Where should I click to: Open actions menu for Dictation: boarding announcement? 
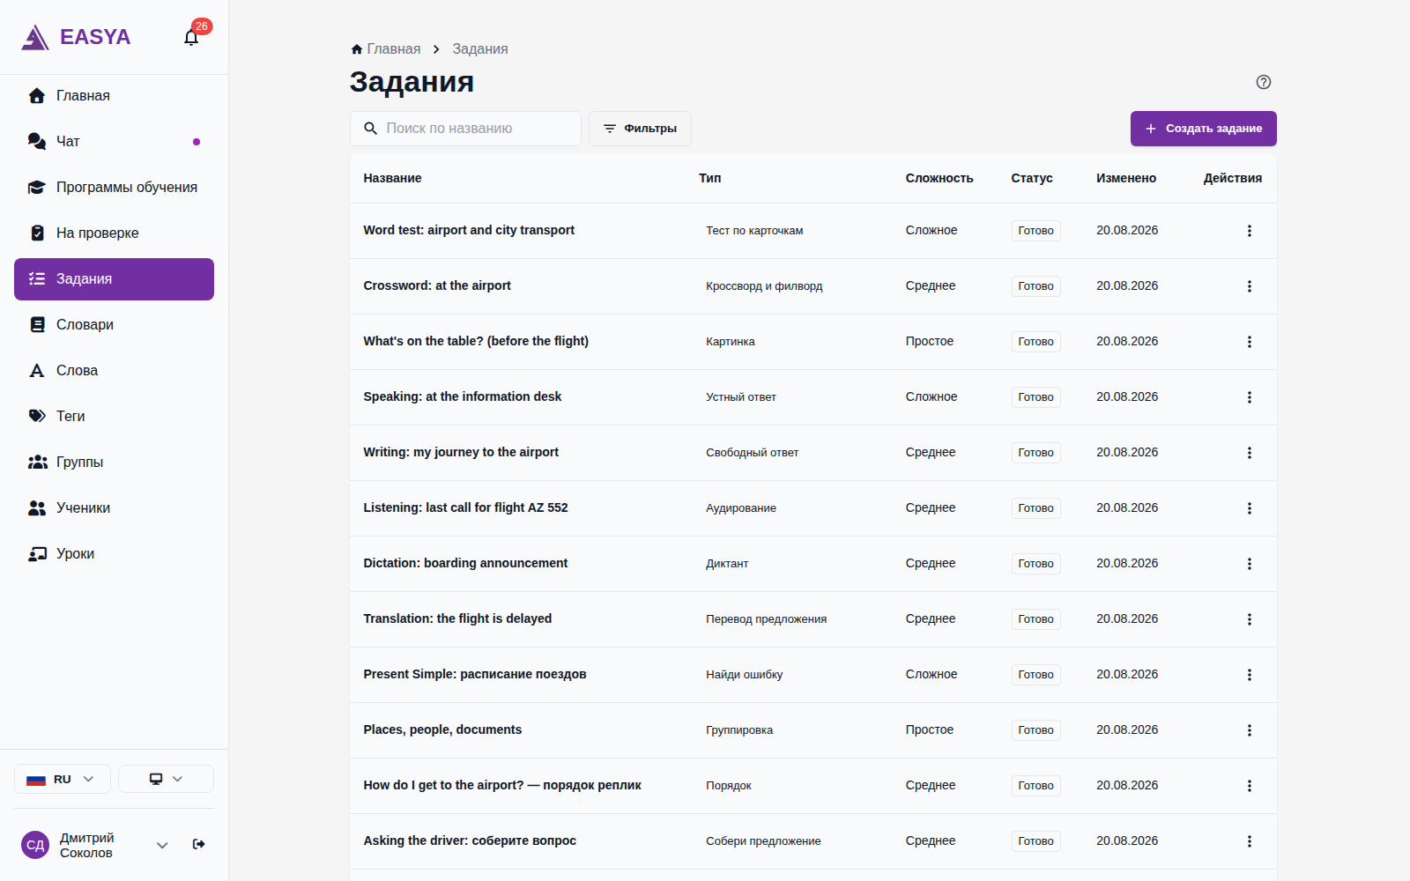(x=1249, y=564)
